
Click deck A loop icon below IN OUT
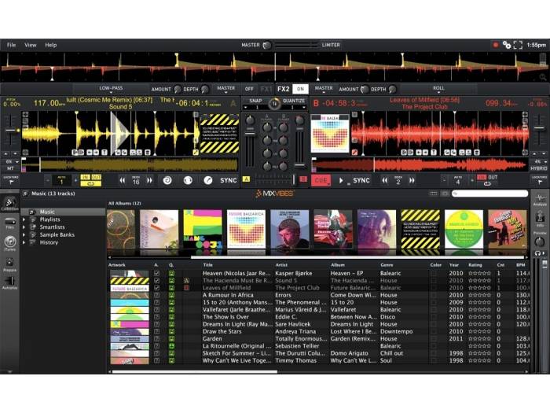[91, 183]
